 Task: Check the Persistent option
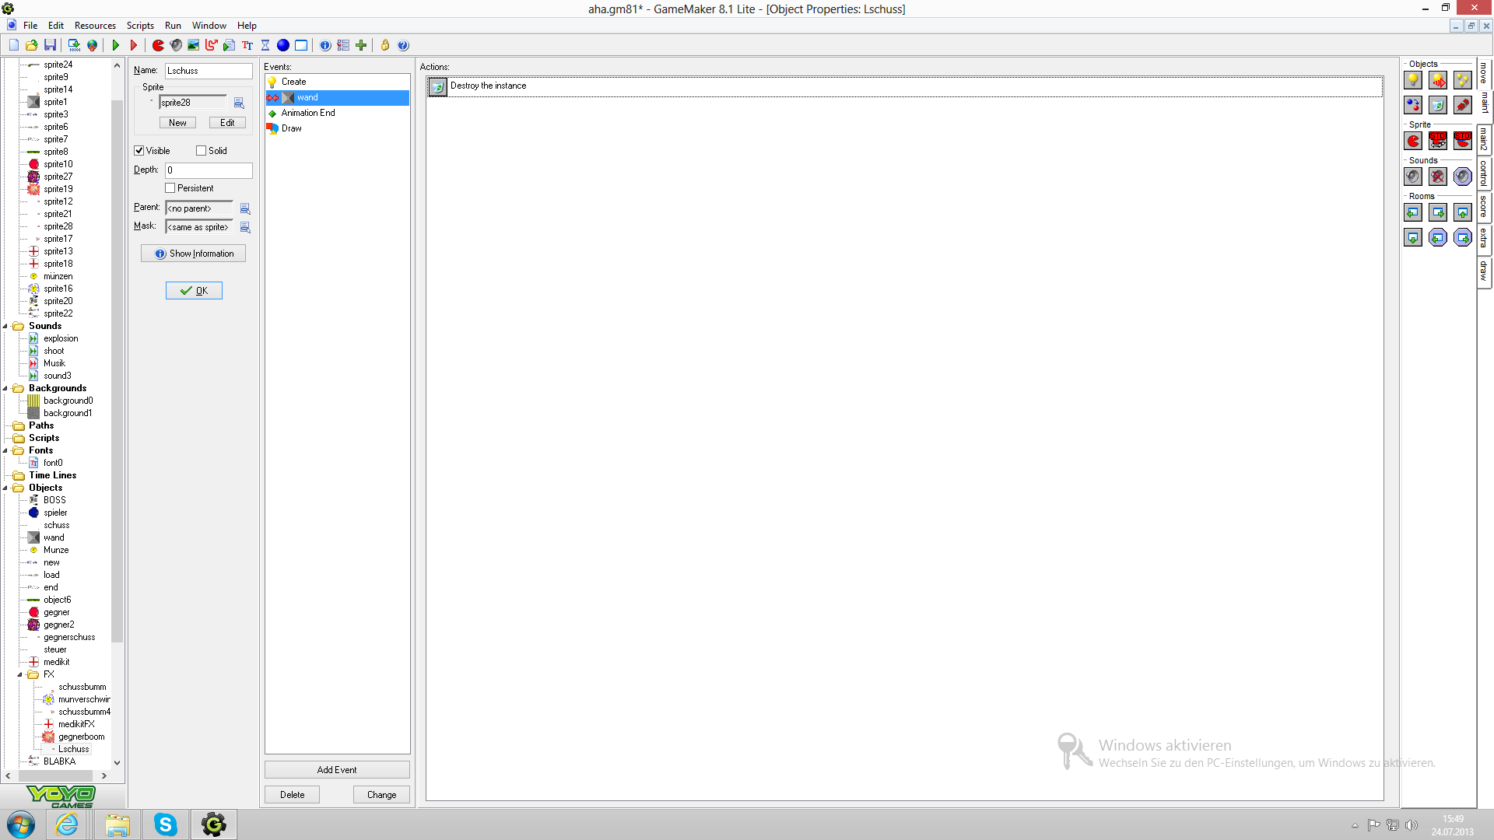pyautogui.click(x=170, y=188)
